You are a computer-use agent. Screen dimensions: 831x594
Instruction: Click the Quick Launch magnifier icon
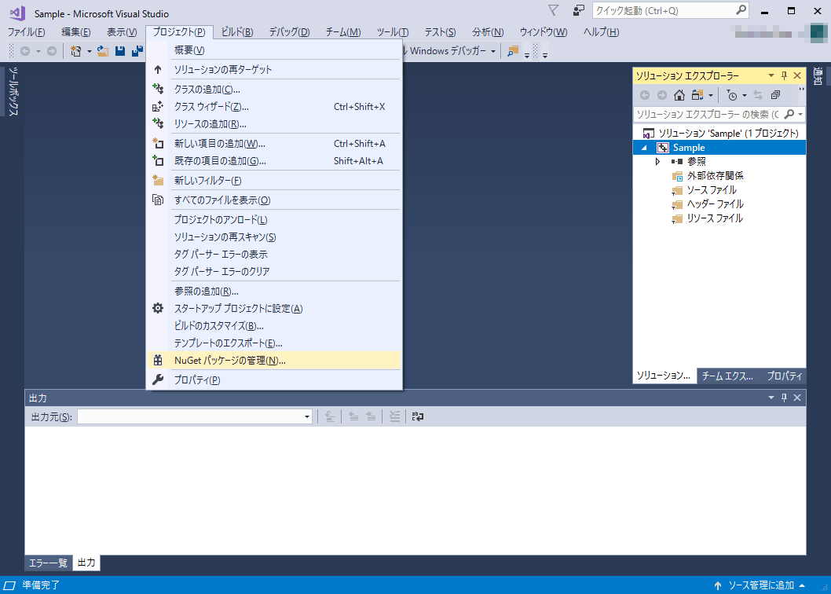(741, 10)
